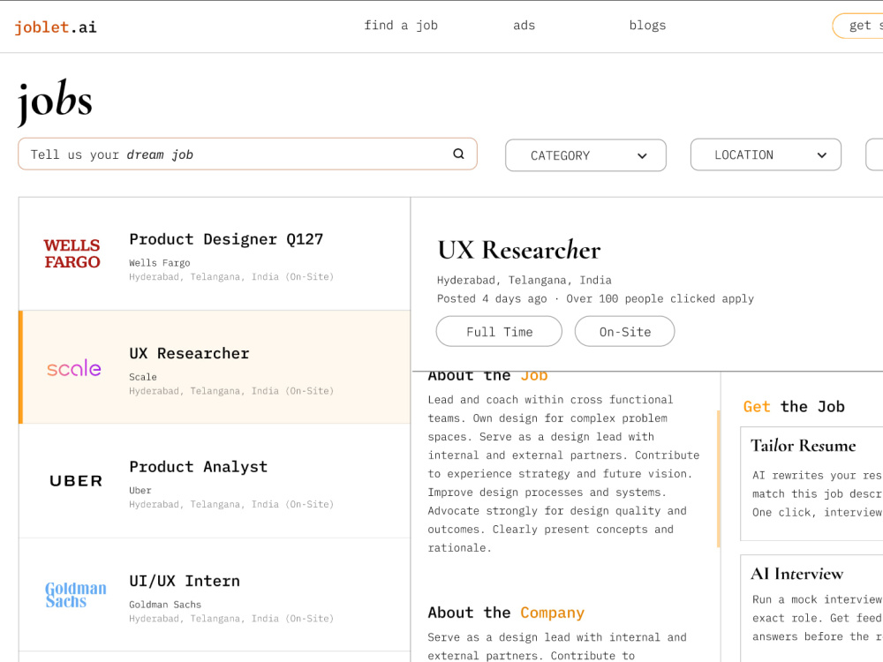This screenshot has width=883, height=662.
Task: Click 'Posted 4 days ago' text
Action: pos(492,299)
